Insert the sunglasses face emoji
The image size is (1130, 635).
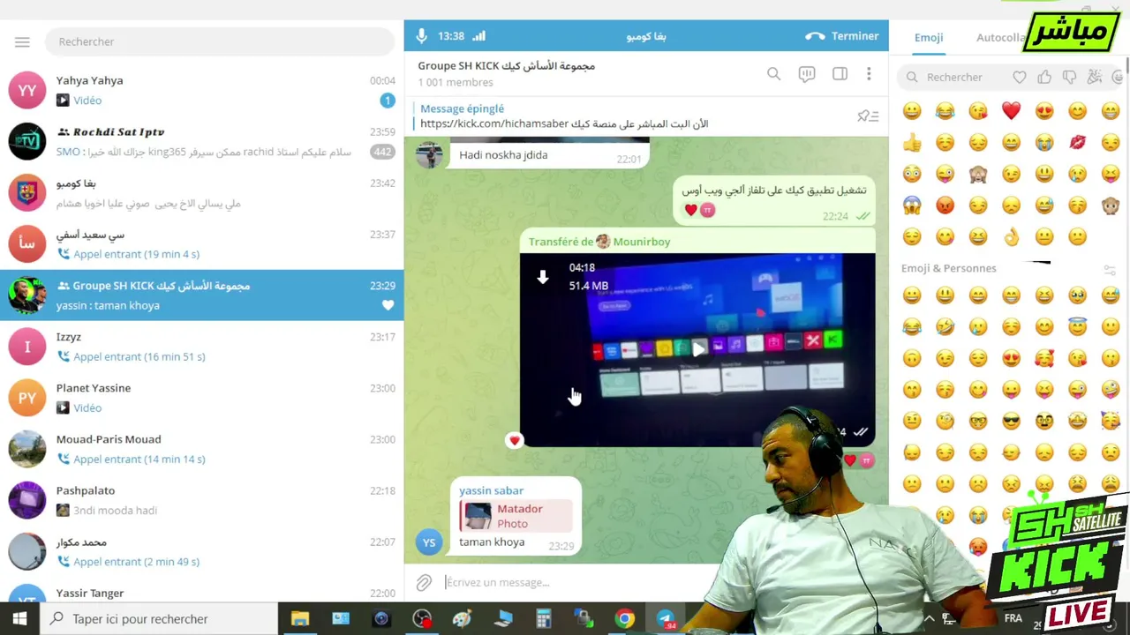pos(1011,421)
